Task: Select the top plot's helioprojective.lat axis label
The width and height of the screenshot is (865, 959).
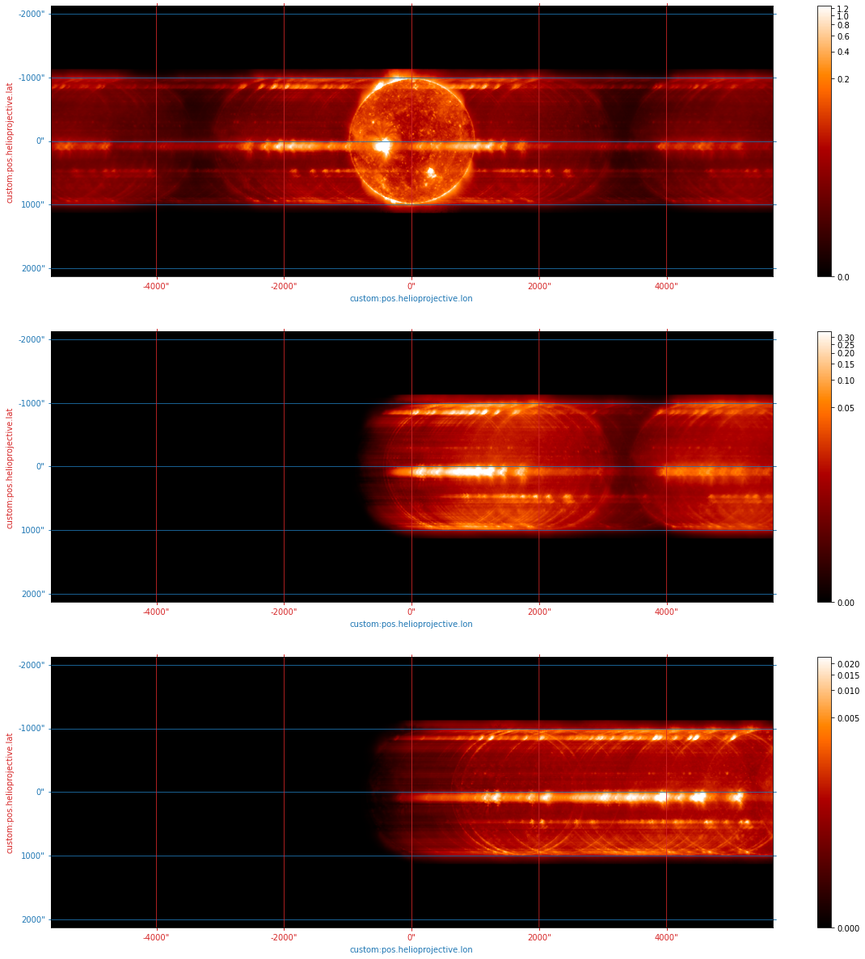Action: click(x=9, y=143)
